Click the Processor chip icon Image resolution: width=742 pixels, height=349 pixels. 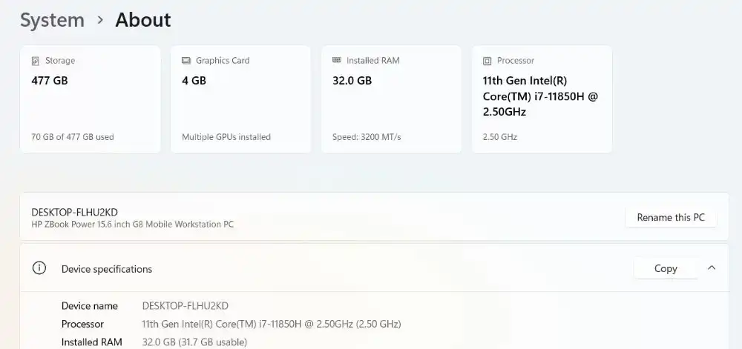coord(487,61)
